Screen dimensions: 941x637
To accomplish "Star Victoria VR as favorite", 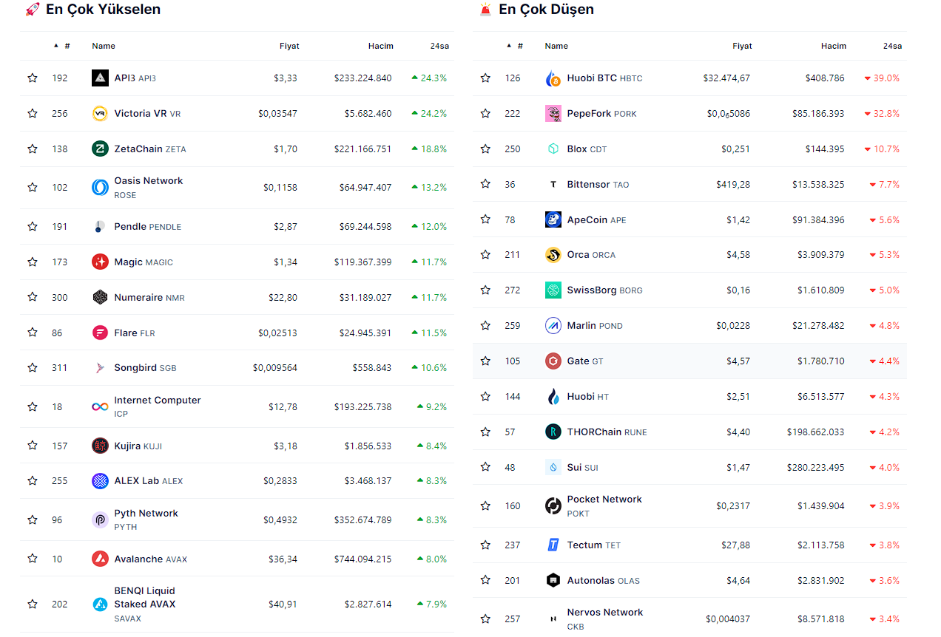I will click(x=33, y=113).
